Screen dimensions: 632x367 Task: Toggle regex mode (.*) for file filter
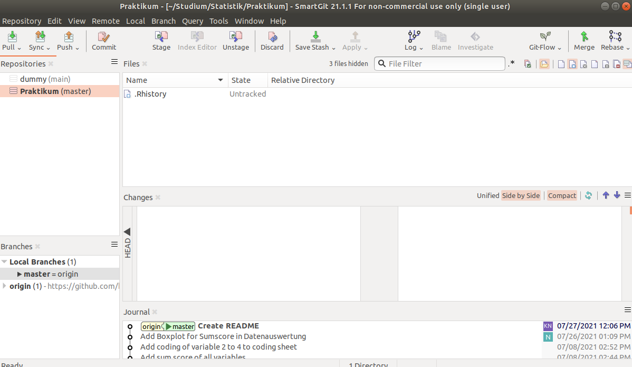click(x=512, y=63)
